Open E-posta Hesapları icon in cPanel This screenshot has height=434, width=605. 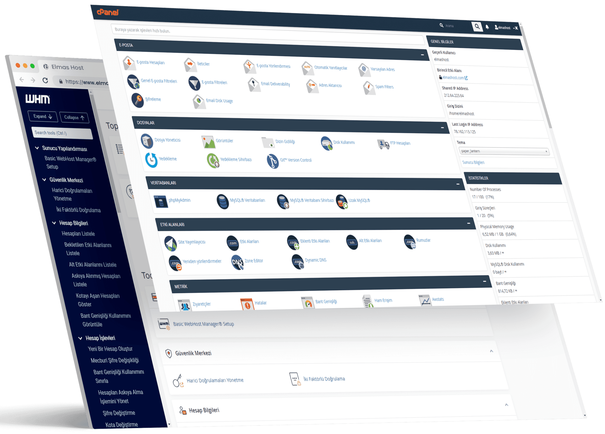[129, 62]
